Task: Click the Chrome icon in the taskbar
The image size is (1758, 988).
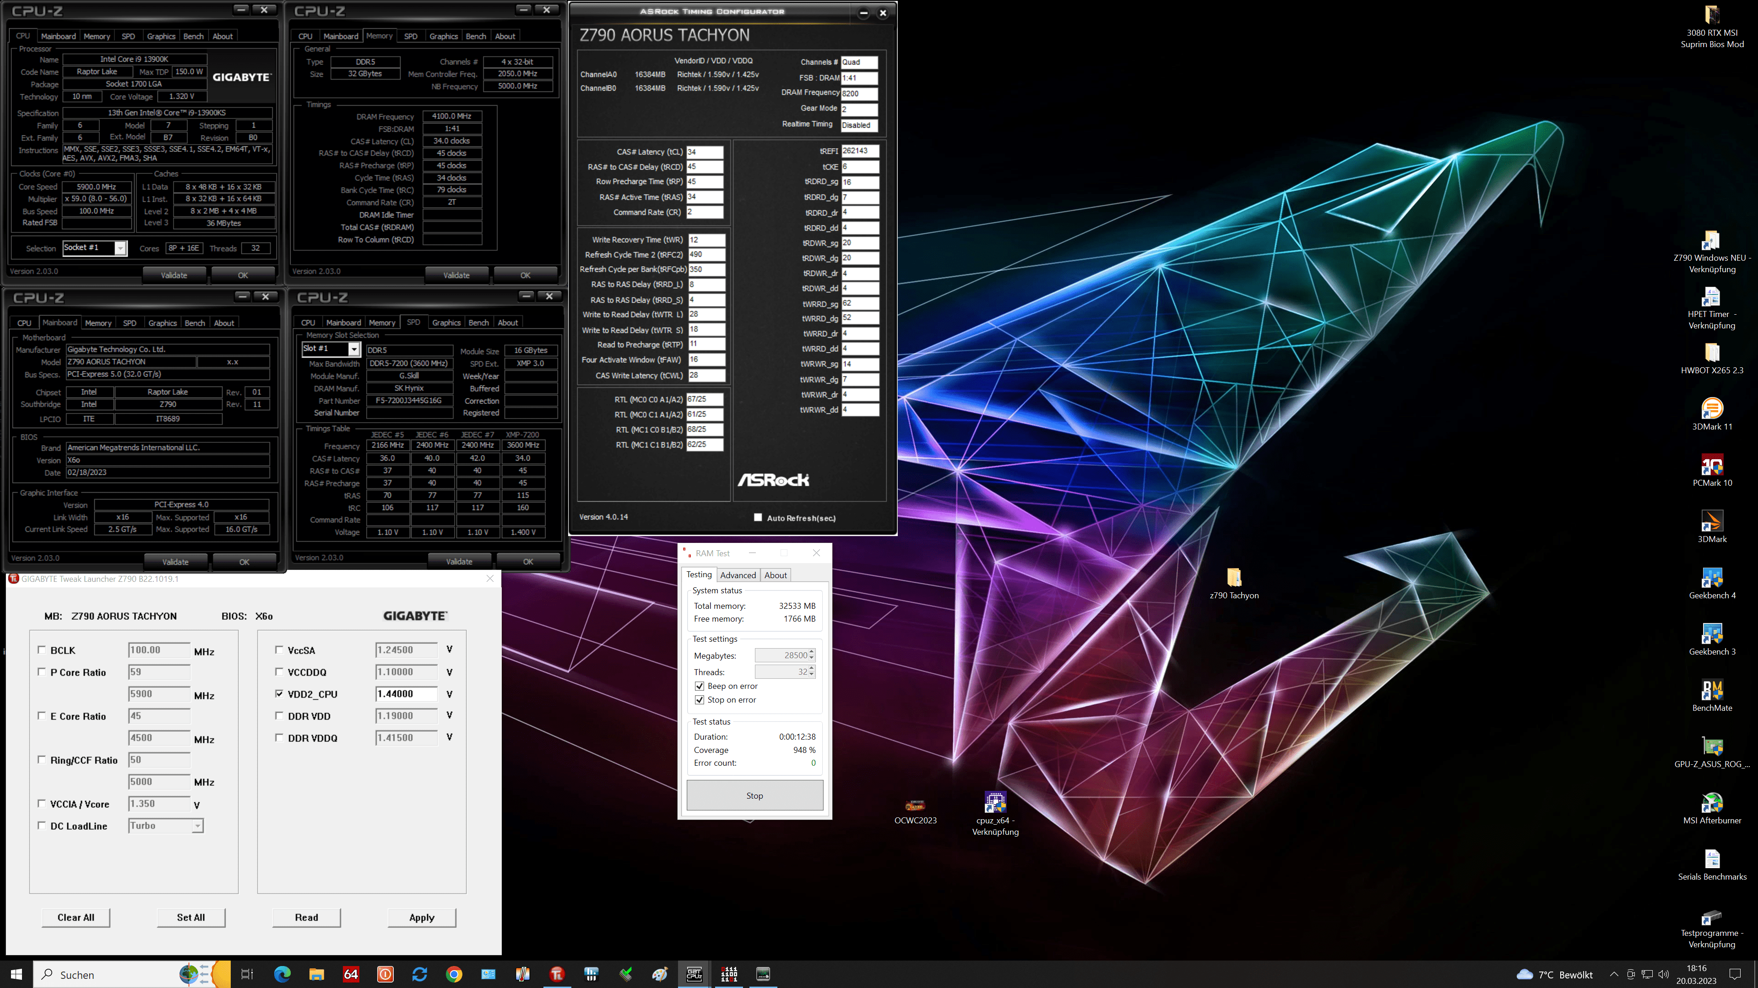Action: [x=454, y=974]
